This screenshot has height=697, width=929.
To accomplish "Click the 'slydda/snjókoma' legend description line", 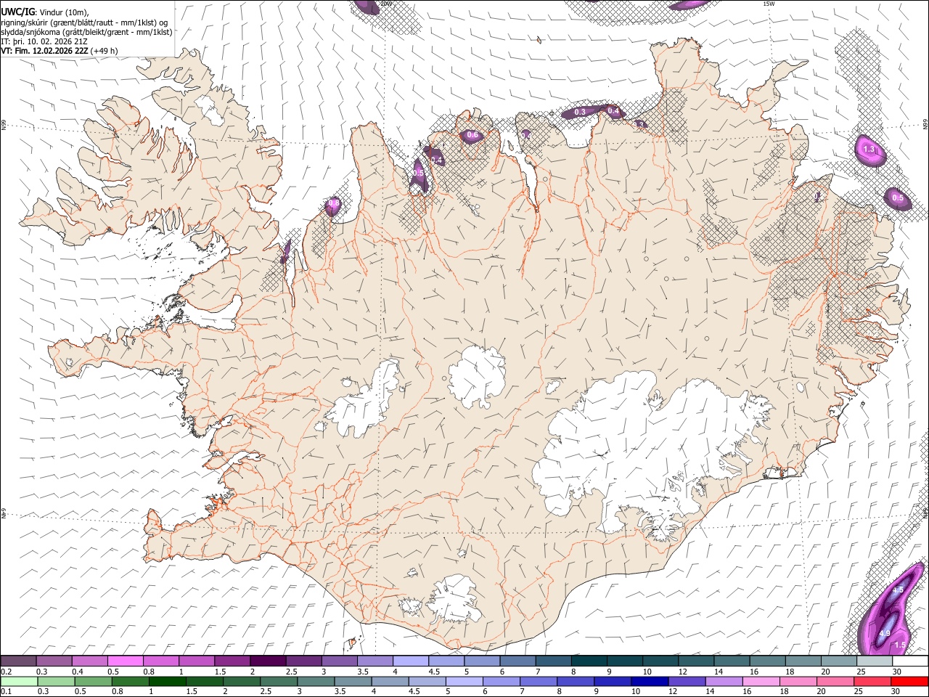I will [x=86, y=32].
